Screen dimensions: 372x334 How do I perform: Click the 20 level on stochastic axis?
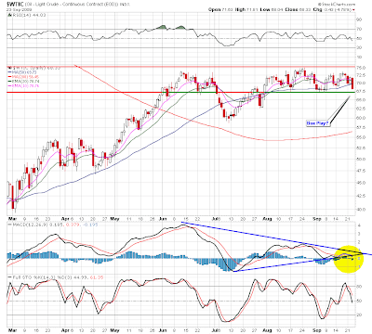359,315
